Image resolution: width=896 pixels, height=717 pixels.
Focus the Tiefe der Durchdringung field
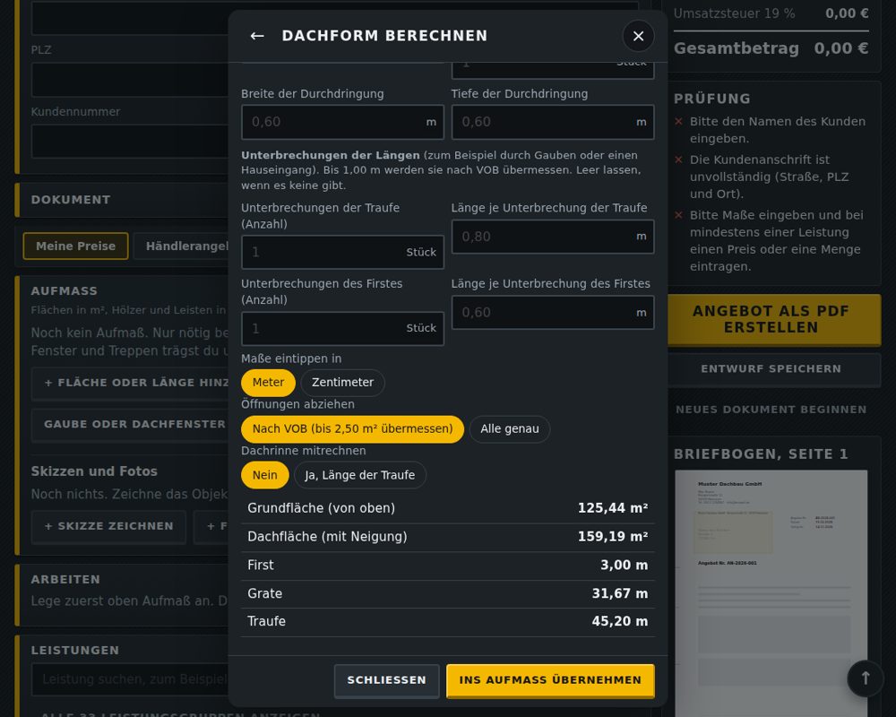tap(553, 122)
